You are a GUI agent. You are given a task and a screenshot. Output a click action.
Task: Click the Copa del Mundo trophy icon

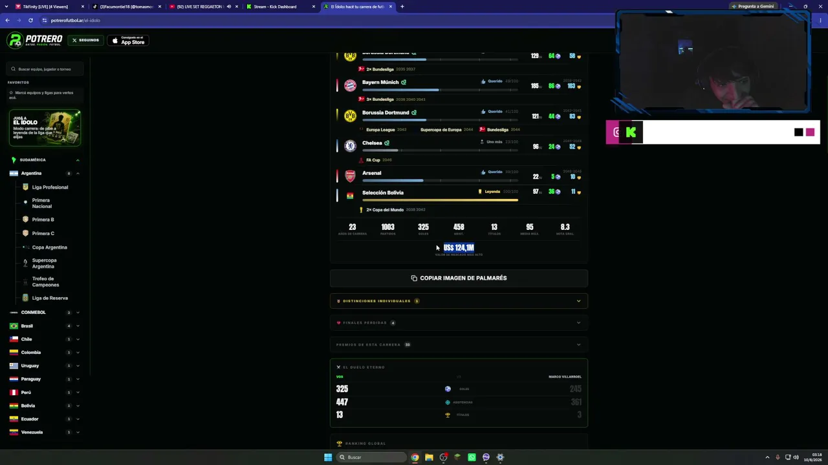point(361,210)
